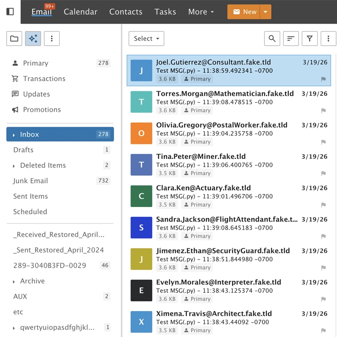Open Junk Email folder

(60, 181)
